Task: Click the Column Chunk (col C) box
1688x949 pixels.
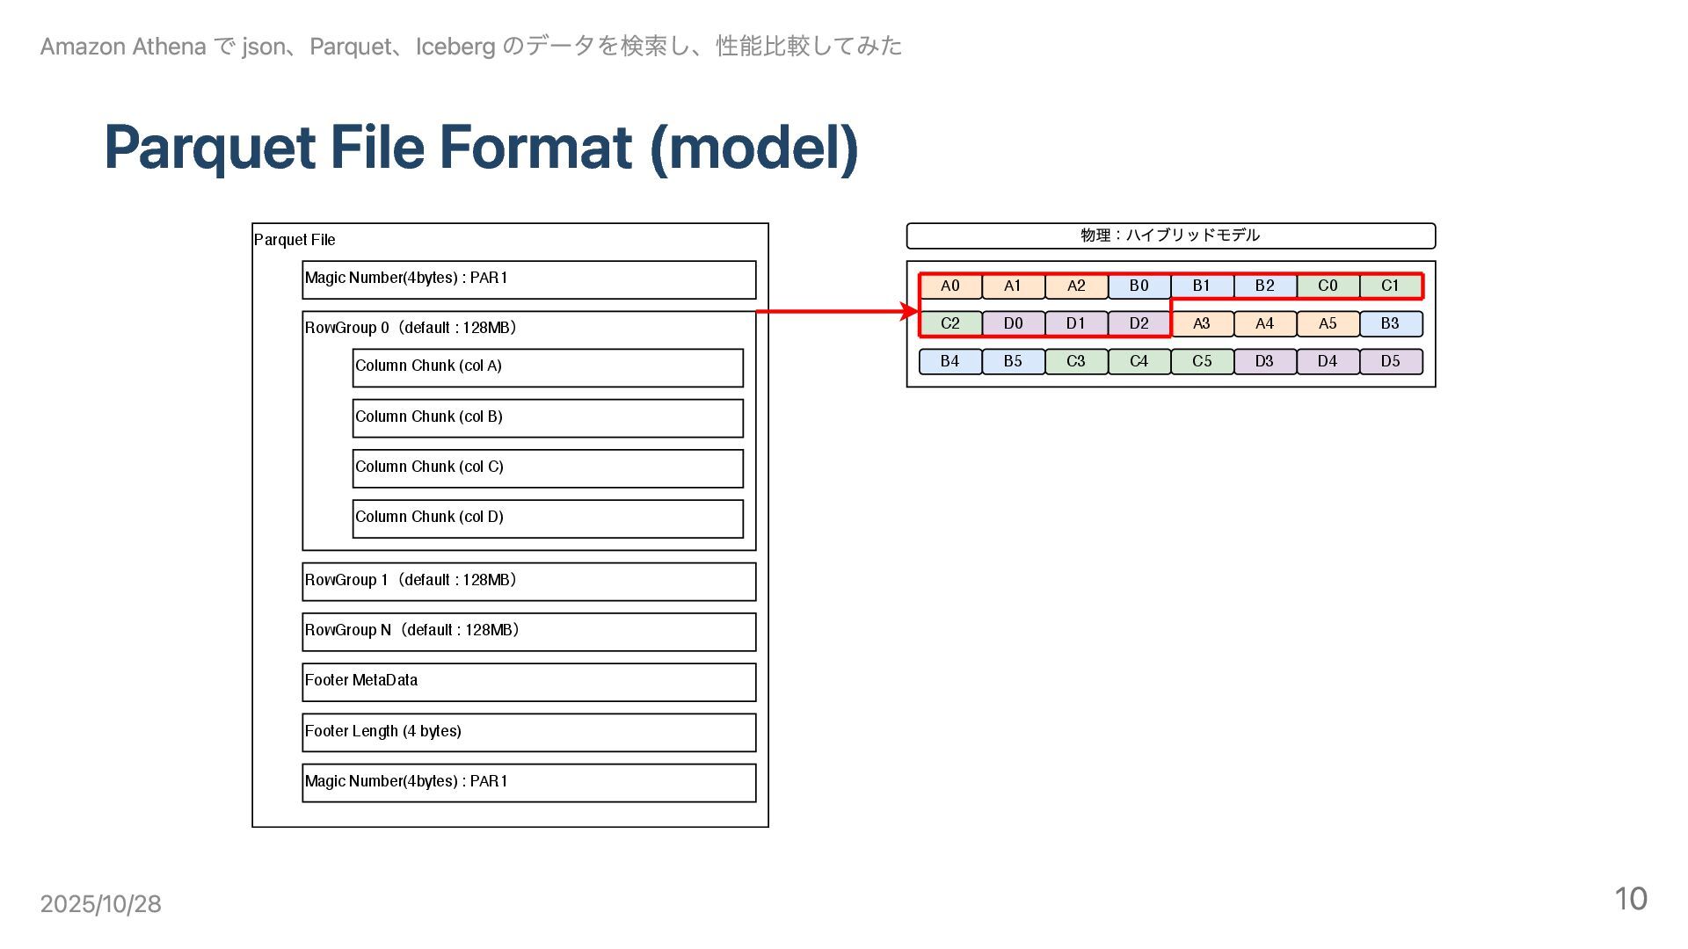Action: [x=547, y=468]
